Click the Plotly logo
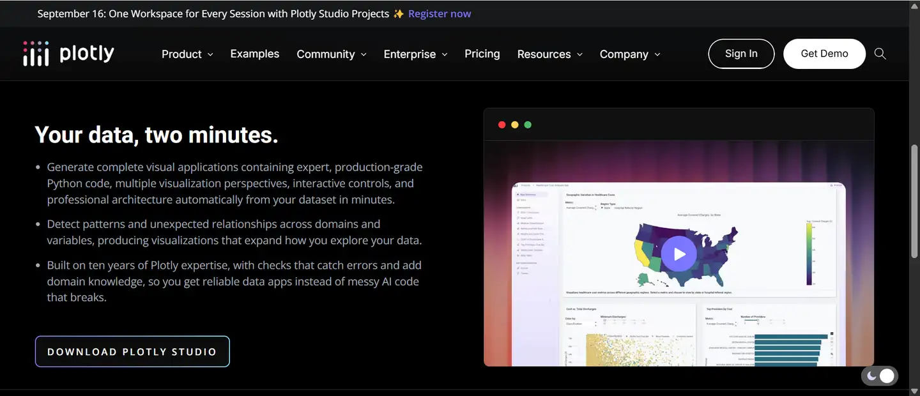This screenshot has height=396, width=920. point(68,54)
